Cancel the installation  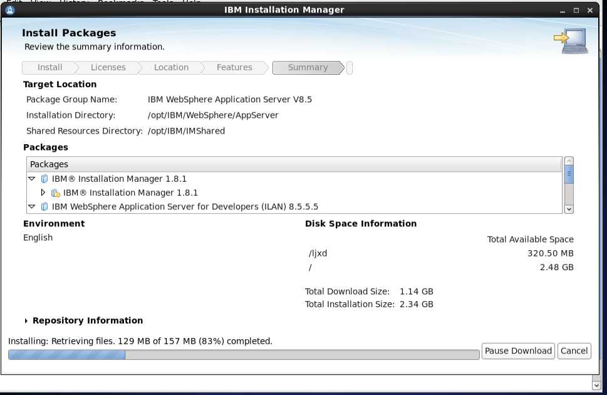574,351
